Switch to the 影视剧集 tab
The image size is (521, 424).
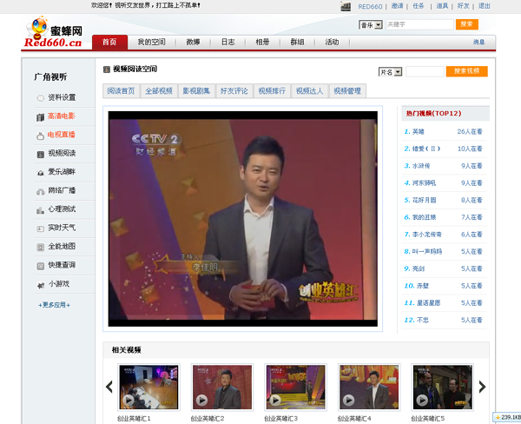196,91
